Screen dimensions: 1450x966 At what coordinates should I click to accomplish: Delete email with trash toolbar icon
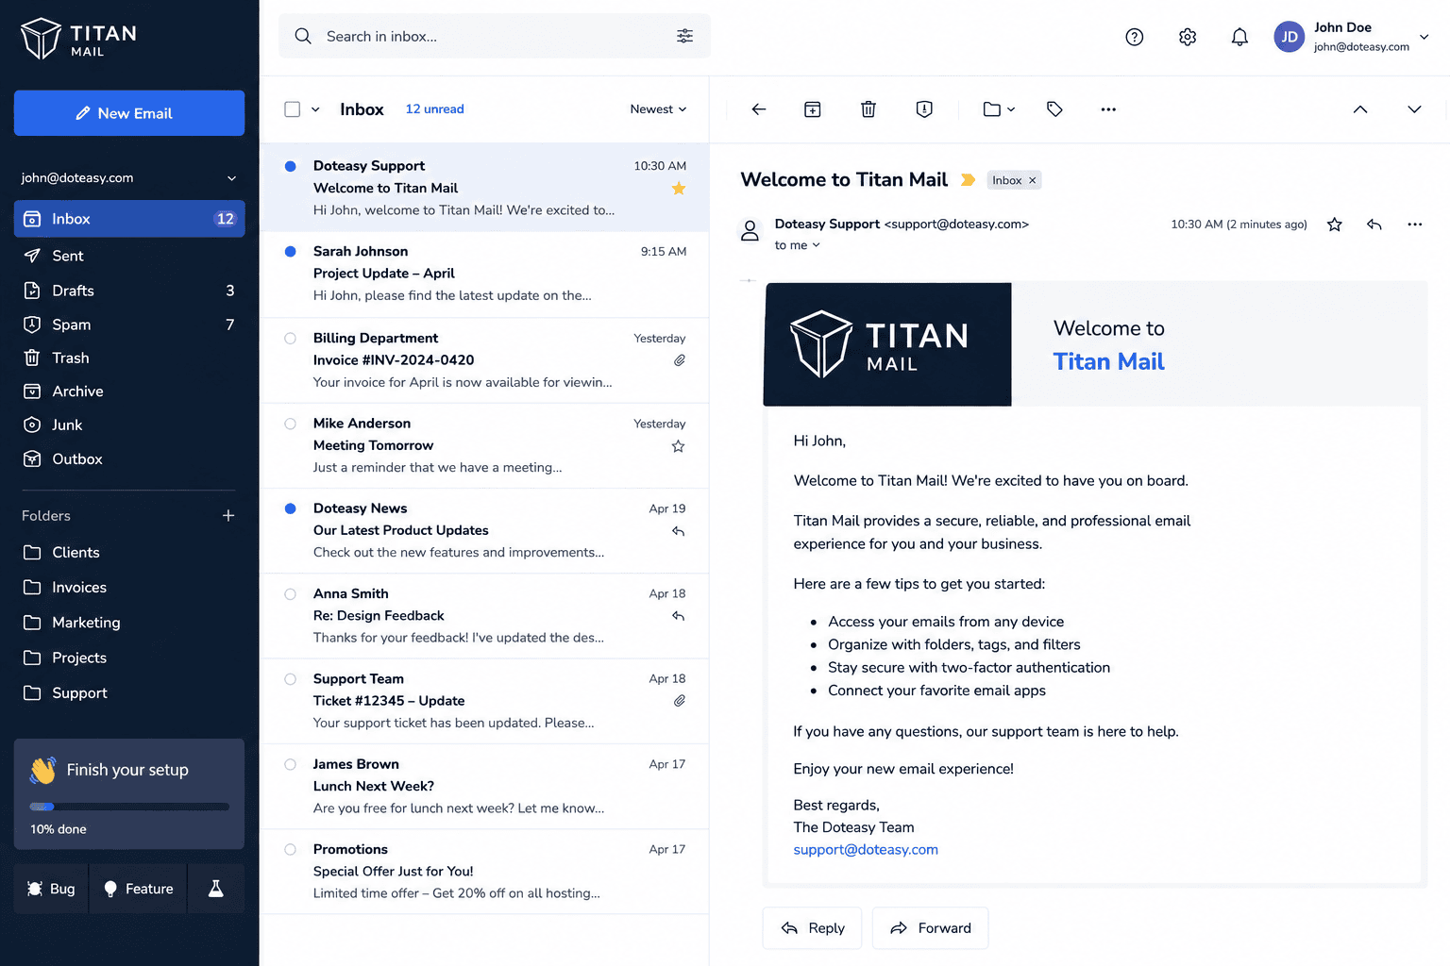point(868,109)
